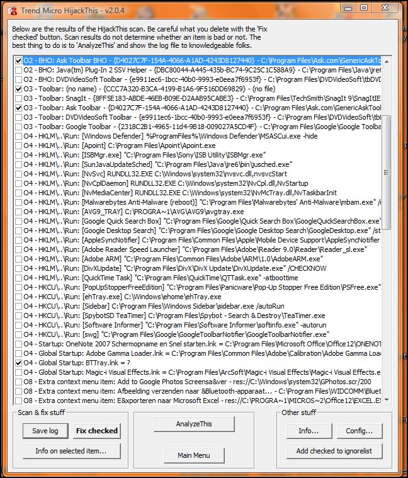Image resolution: width=408 pixels, height=478 pixels.
Task: Select the Afbeelding verzenden naar Bluetooth-apparaat row
Action: click(202, 391)
